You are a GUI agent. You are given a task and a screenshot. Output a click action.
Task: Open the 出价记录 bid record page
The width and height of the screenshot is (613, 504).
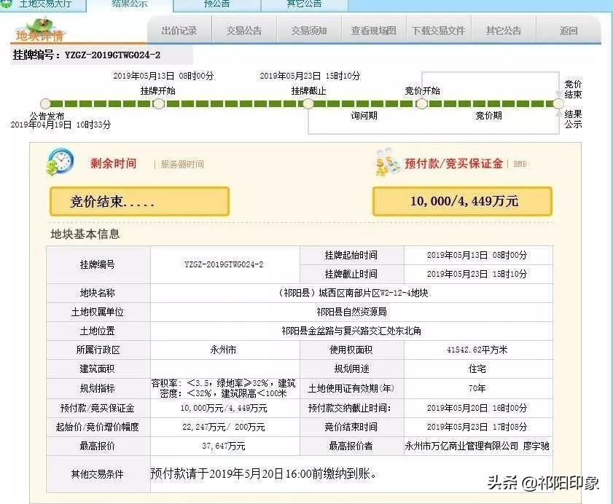point(180,31)
